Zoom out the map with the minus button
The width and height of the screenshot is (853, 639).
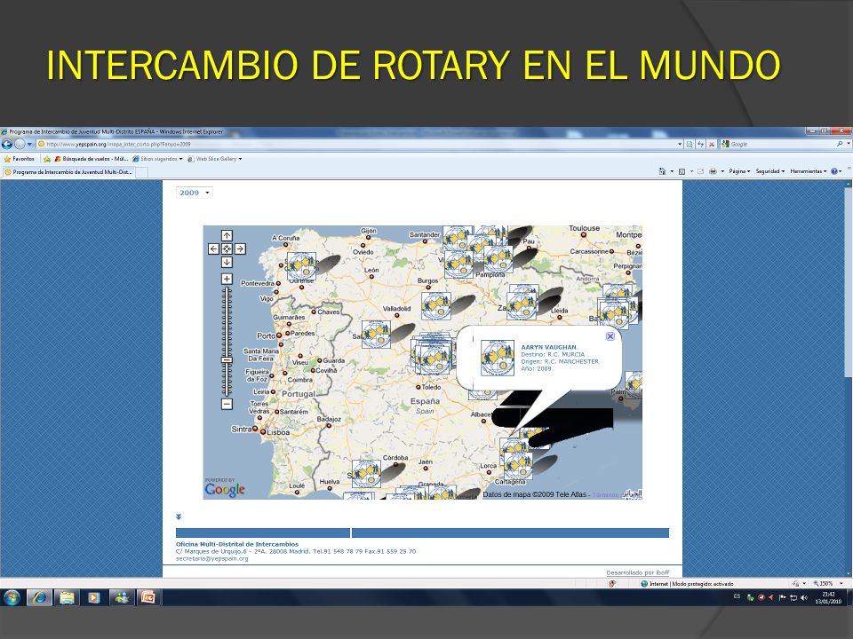[x=227, y=404]
